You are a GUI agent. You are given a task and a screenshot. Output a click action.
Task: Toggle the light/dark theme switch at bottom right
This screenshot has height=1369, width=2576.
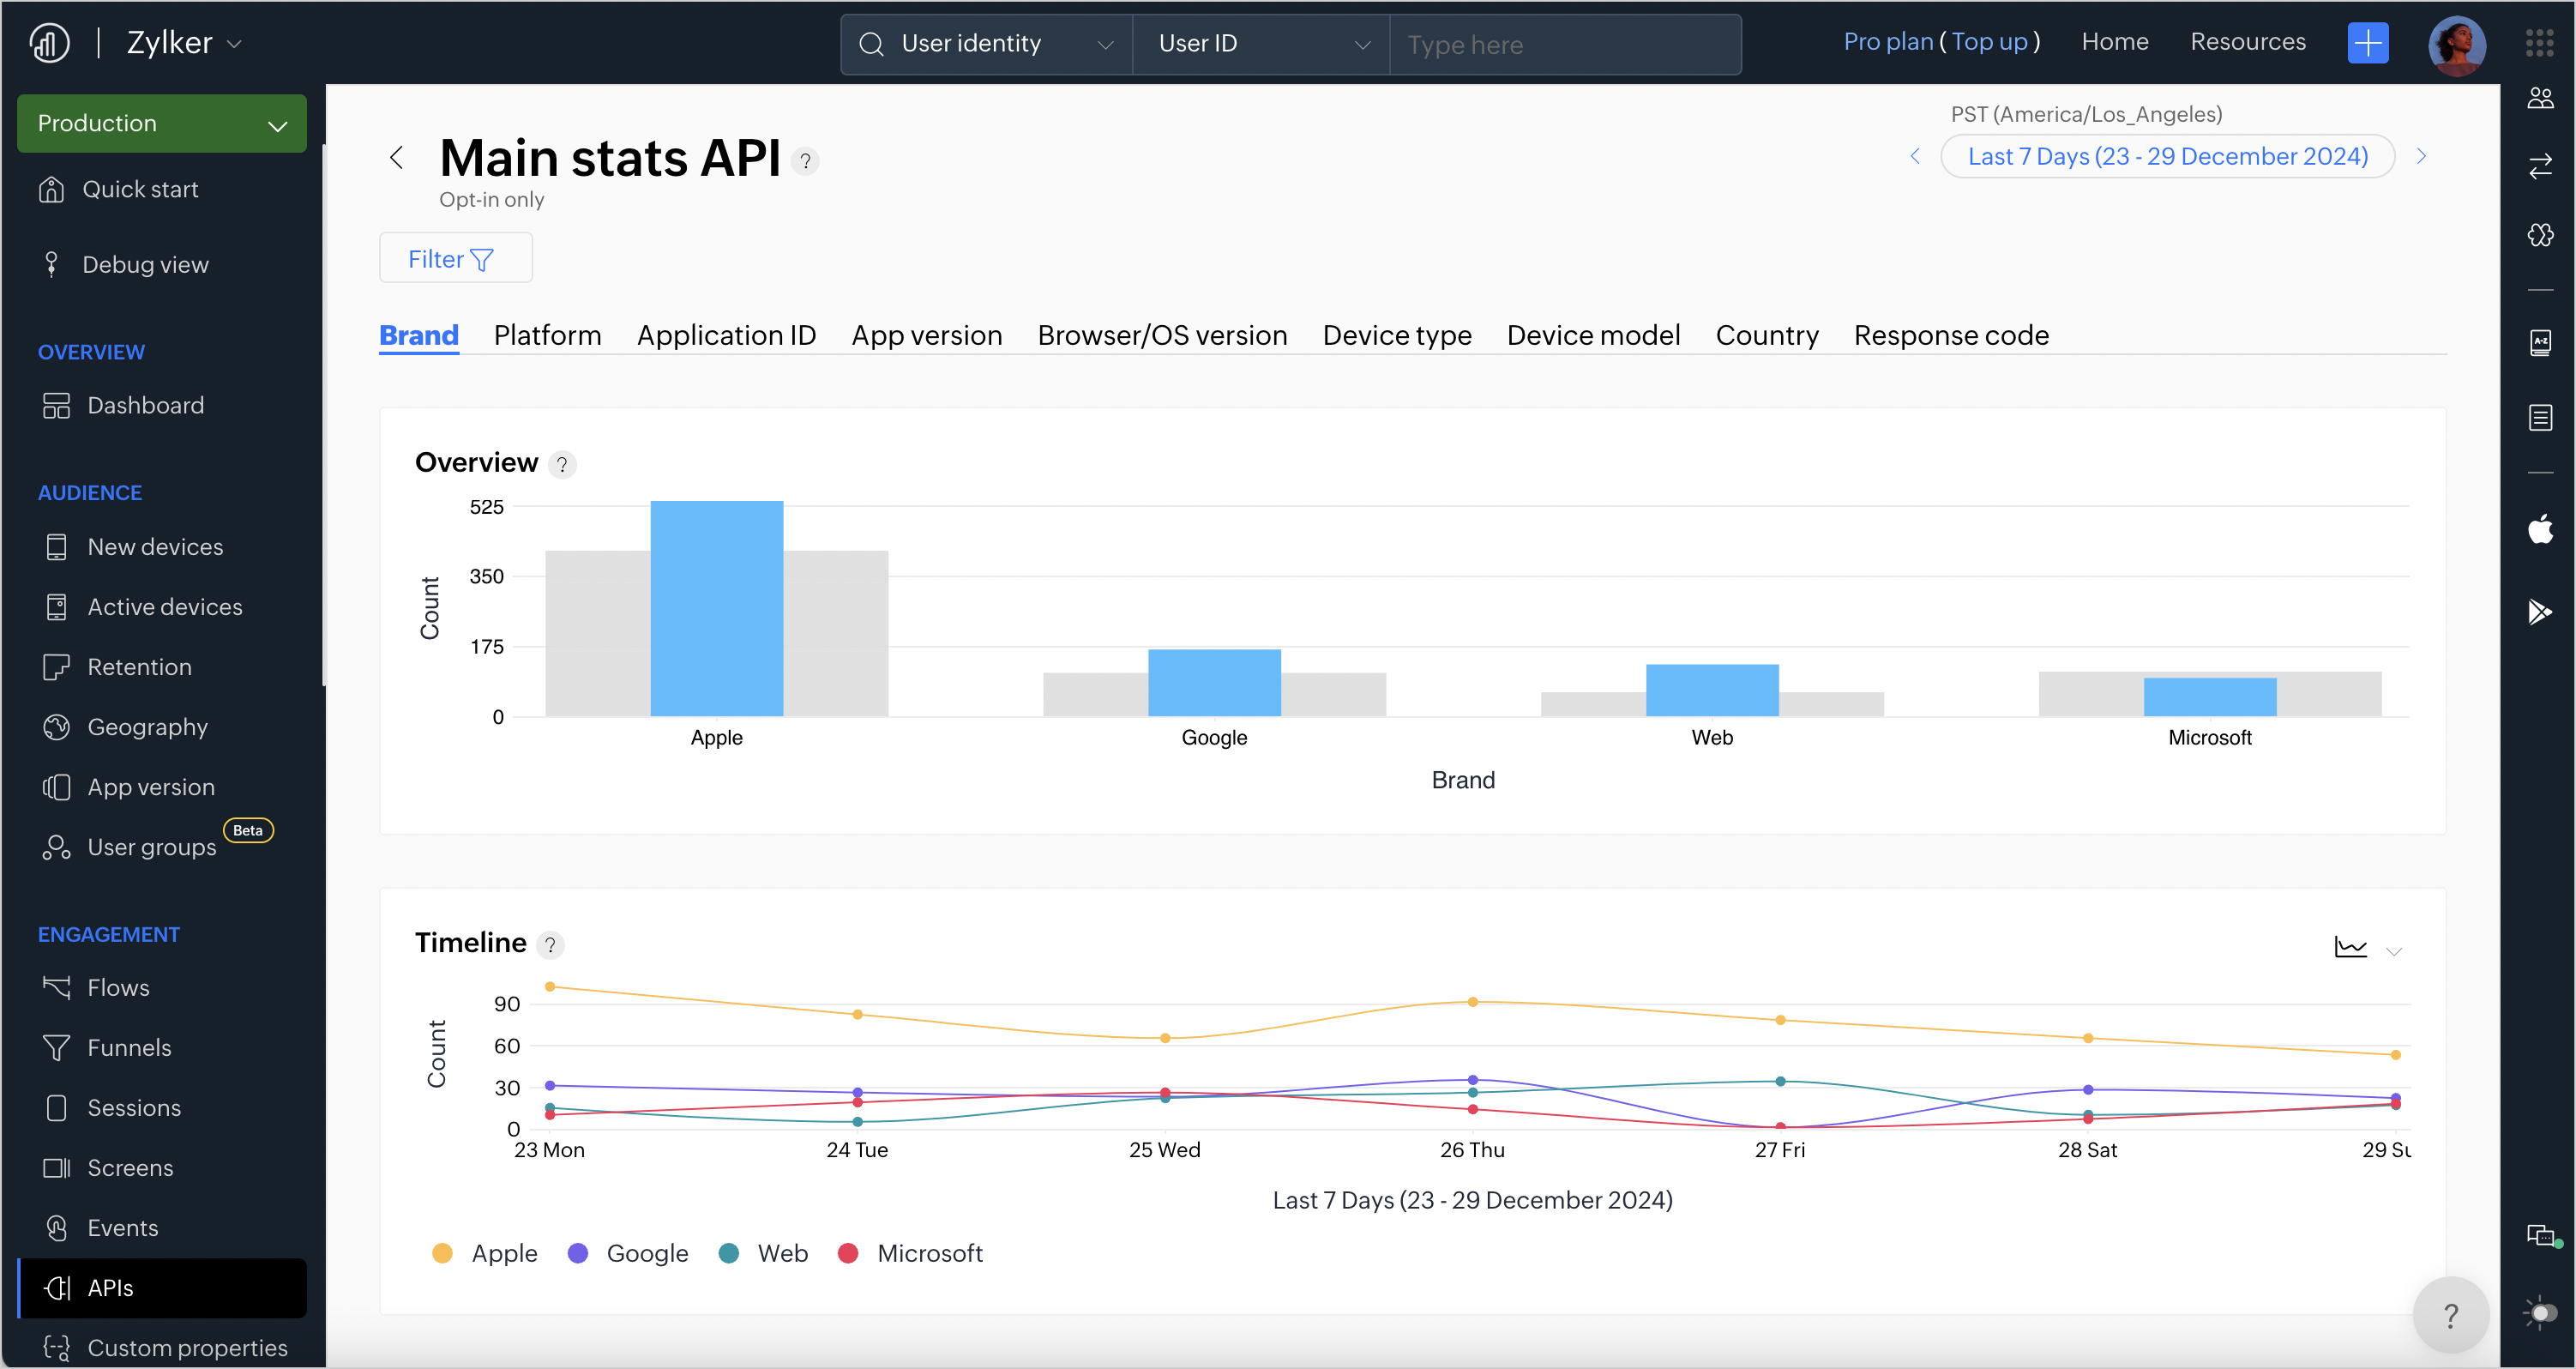tap(2542, 1313)
